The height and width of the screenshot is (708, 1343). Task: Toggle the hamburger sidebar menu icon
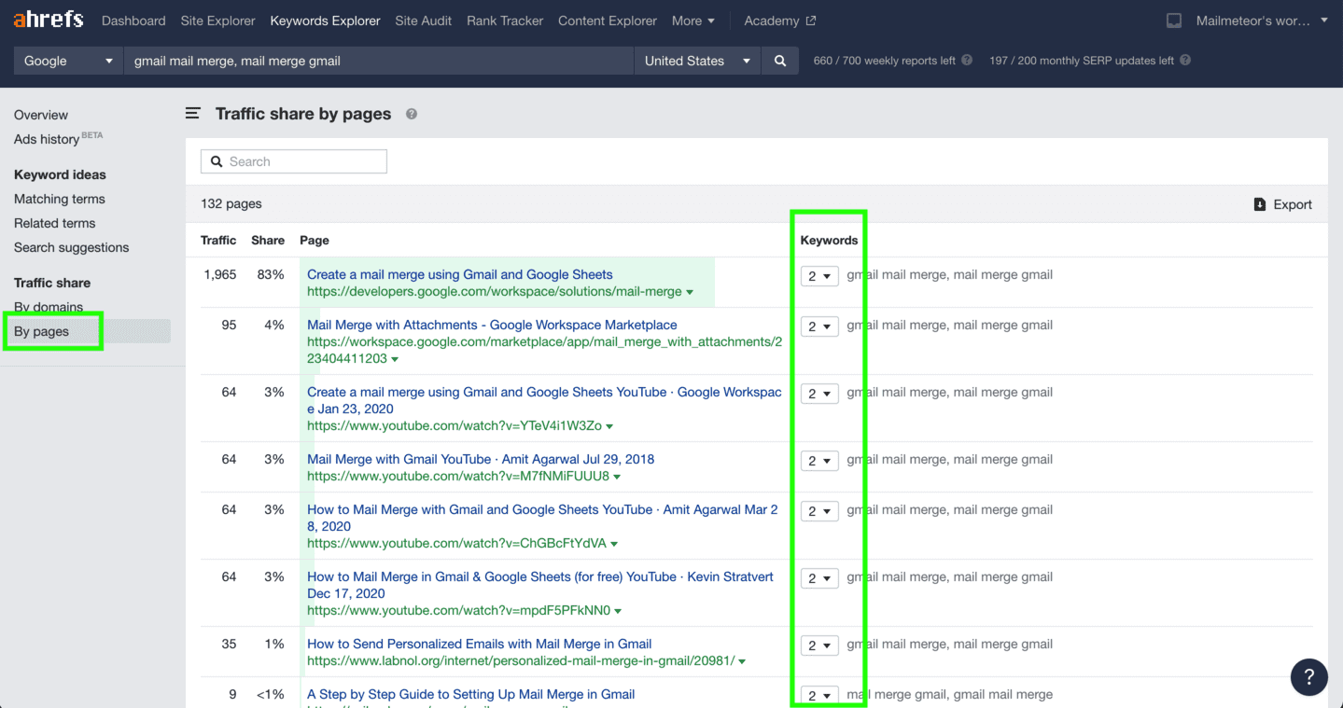click(193, 113)
